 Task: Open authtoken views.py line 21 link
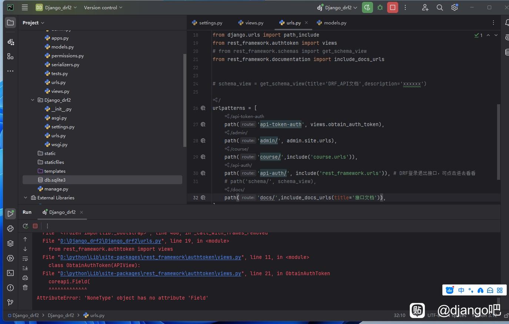click(151, 273)
